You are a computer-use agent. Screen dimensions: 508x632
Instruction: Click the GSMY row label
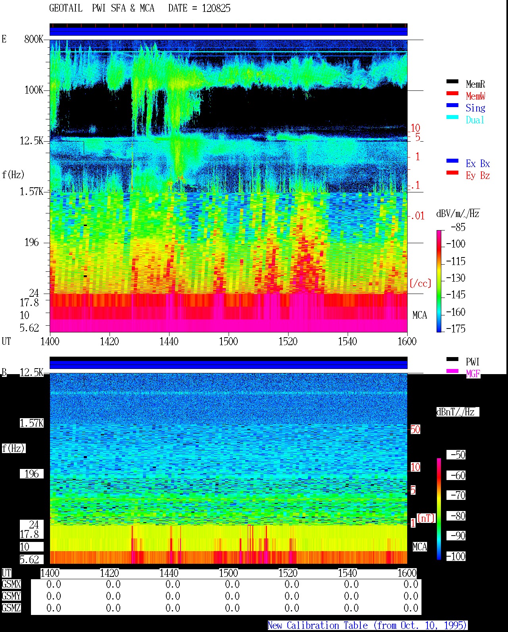(11, 596)
